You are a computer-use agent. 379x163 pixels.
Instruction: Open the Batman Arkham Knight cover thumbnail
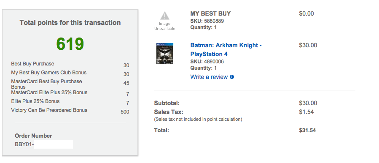(164, 54)
